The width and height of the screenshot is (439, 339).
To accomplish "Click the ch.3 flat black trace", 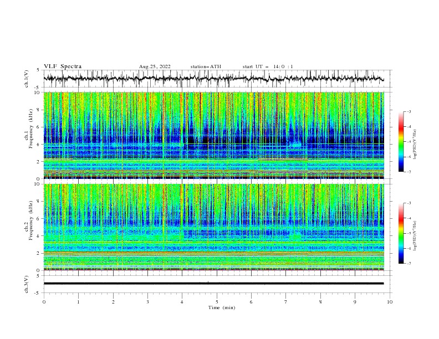I will 213,284.
